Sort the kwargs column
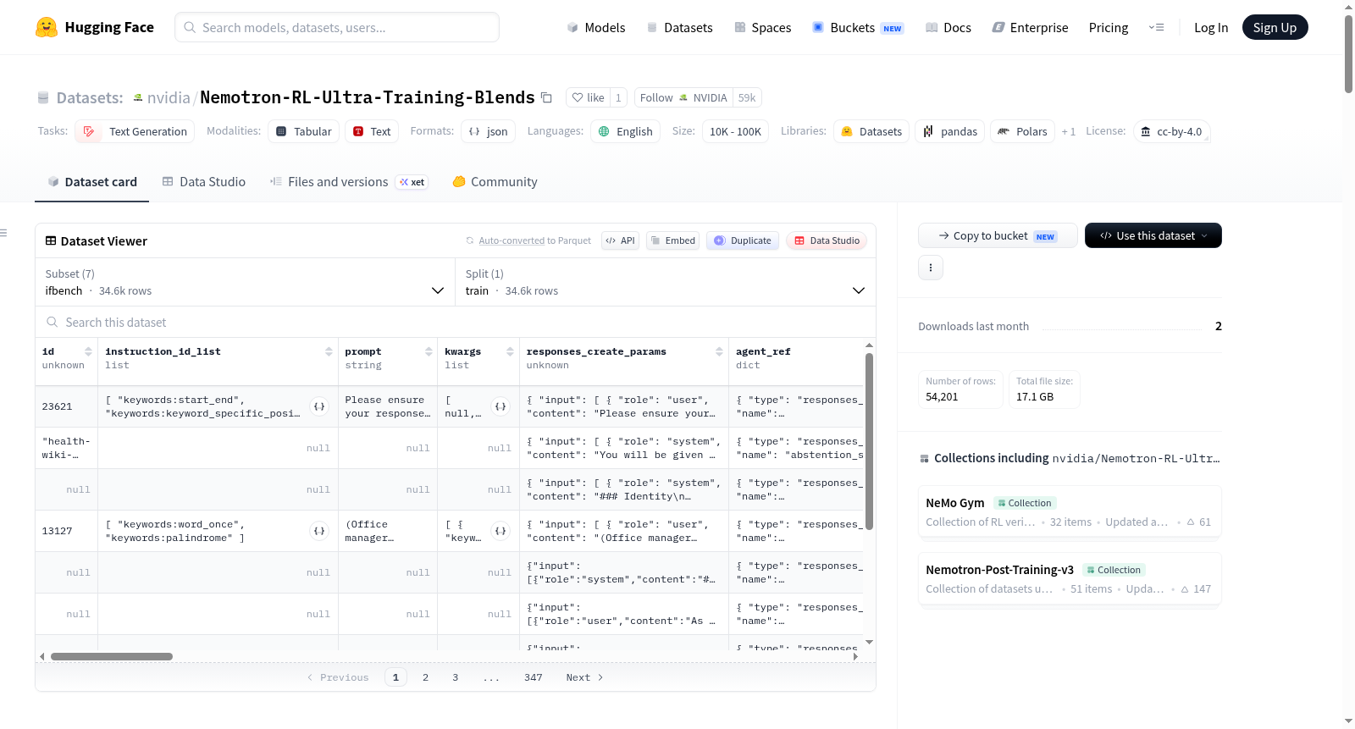This screenshot has width=1355, height=729. pyautogui.click(x=510, y=351)
